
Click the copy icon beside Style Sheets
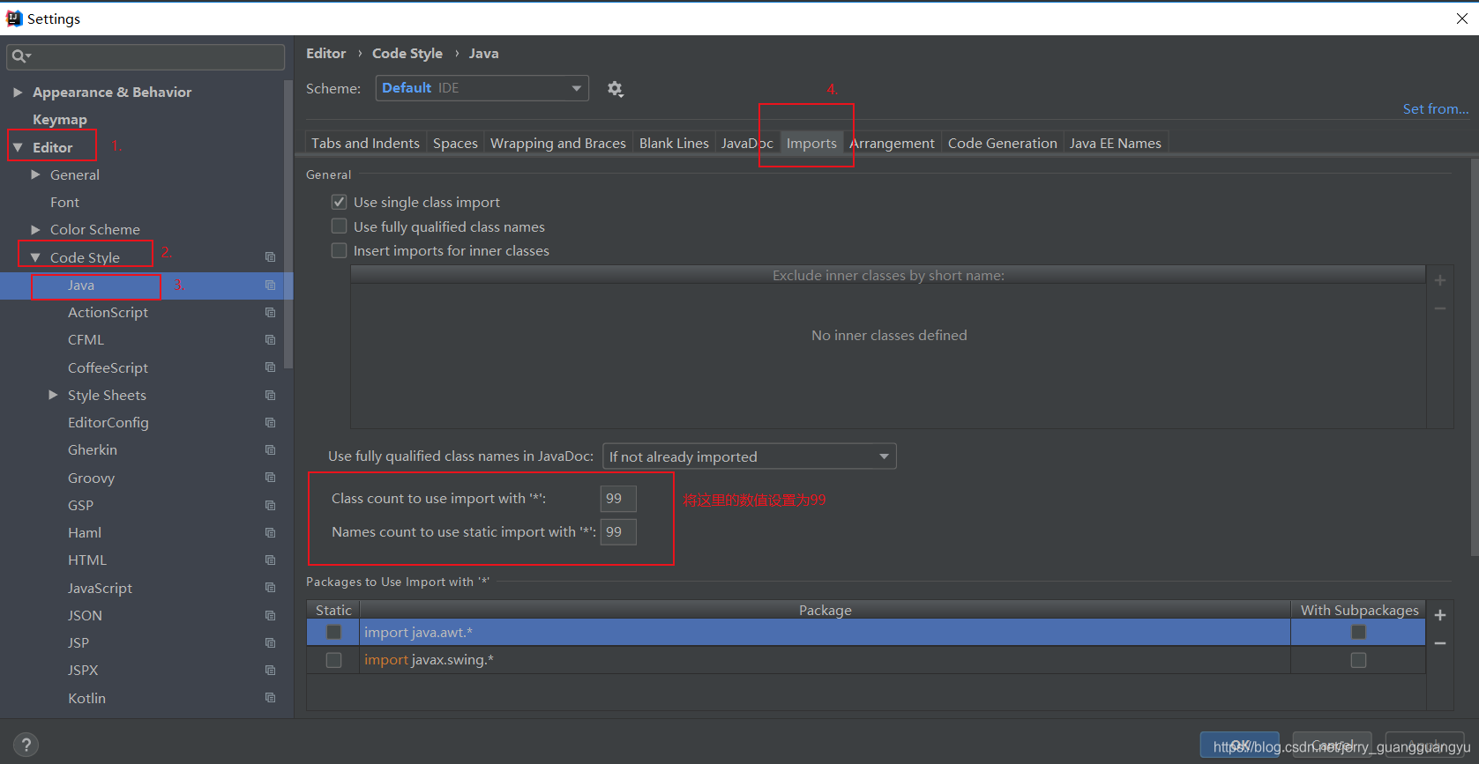click(271, 396)
